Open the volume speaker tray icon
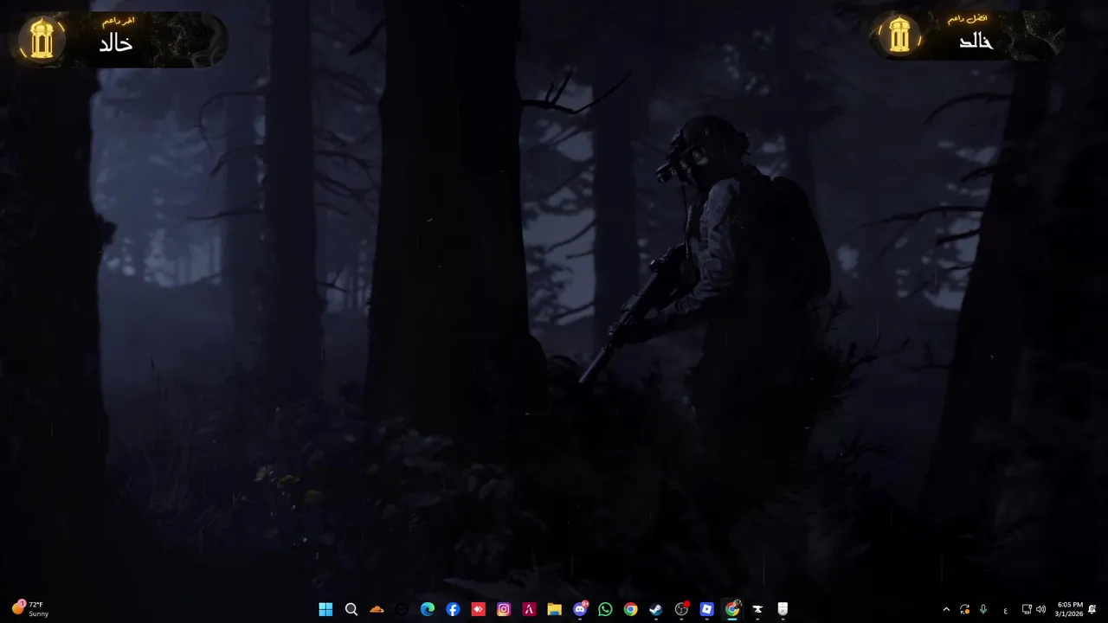 coord(1040,609)
